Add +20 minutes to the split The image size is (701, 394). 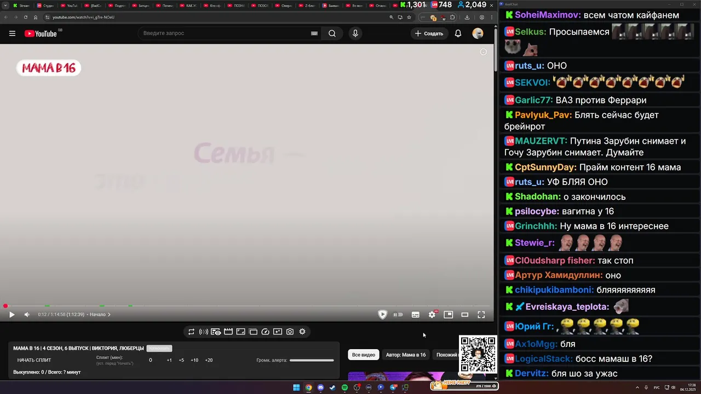pos(209,360)
